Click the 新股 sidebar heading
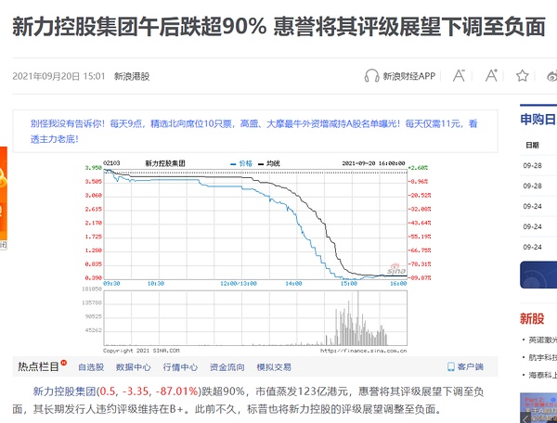Image resolution: width=557 pixels, height=423 pixels. [532, 318]
